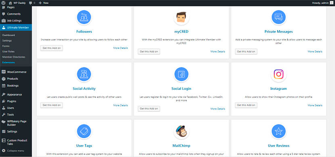The width and height of the screenshot is (335, 157).
Task: Get the Private Messages add on
Action: pos(246,52)
